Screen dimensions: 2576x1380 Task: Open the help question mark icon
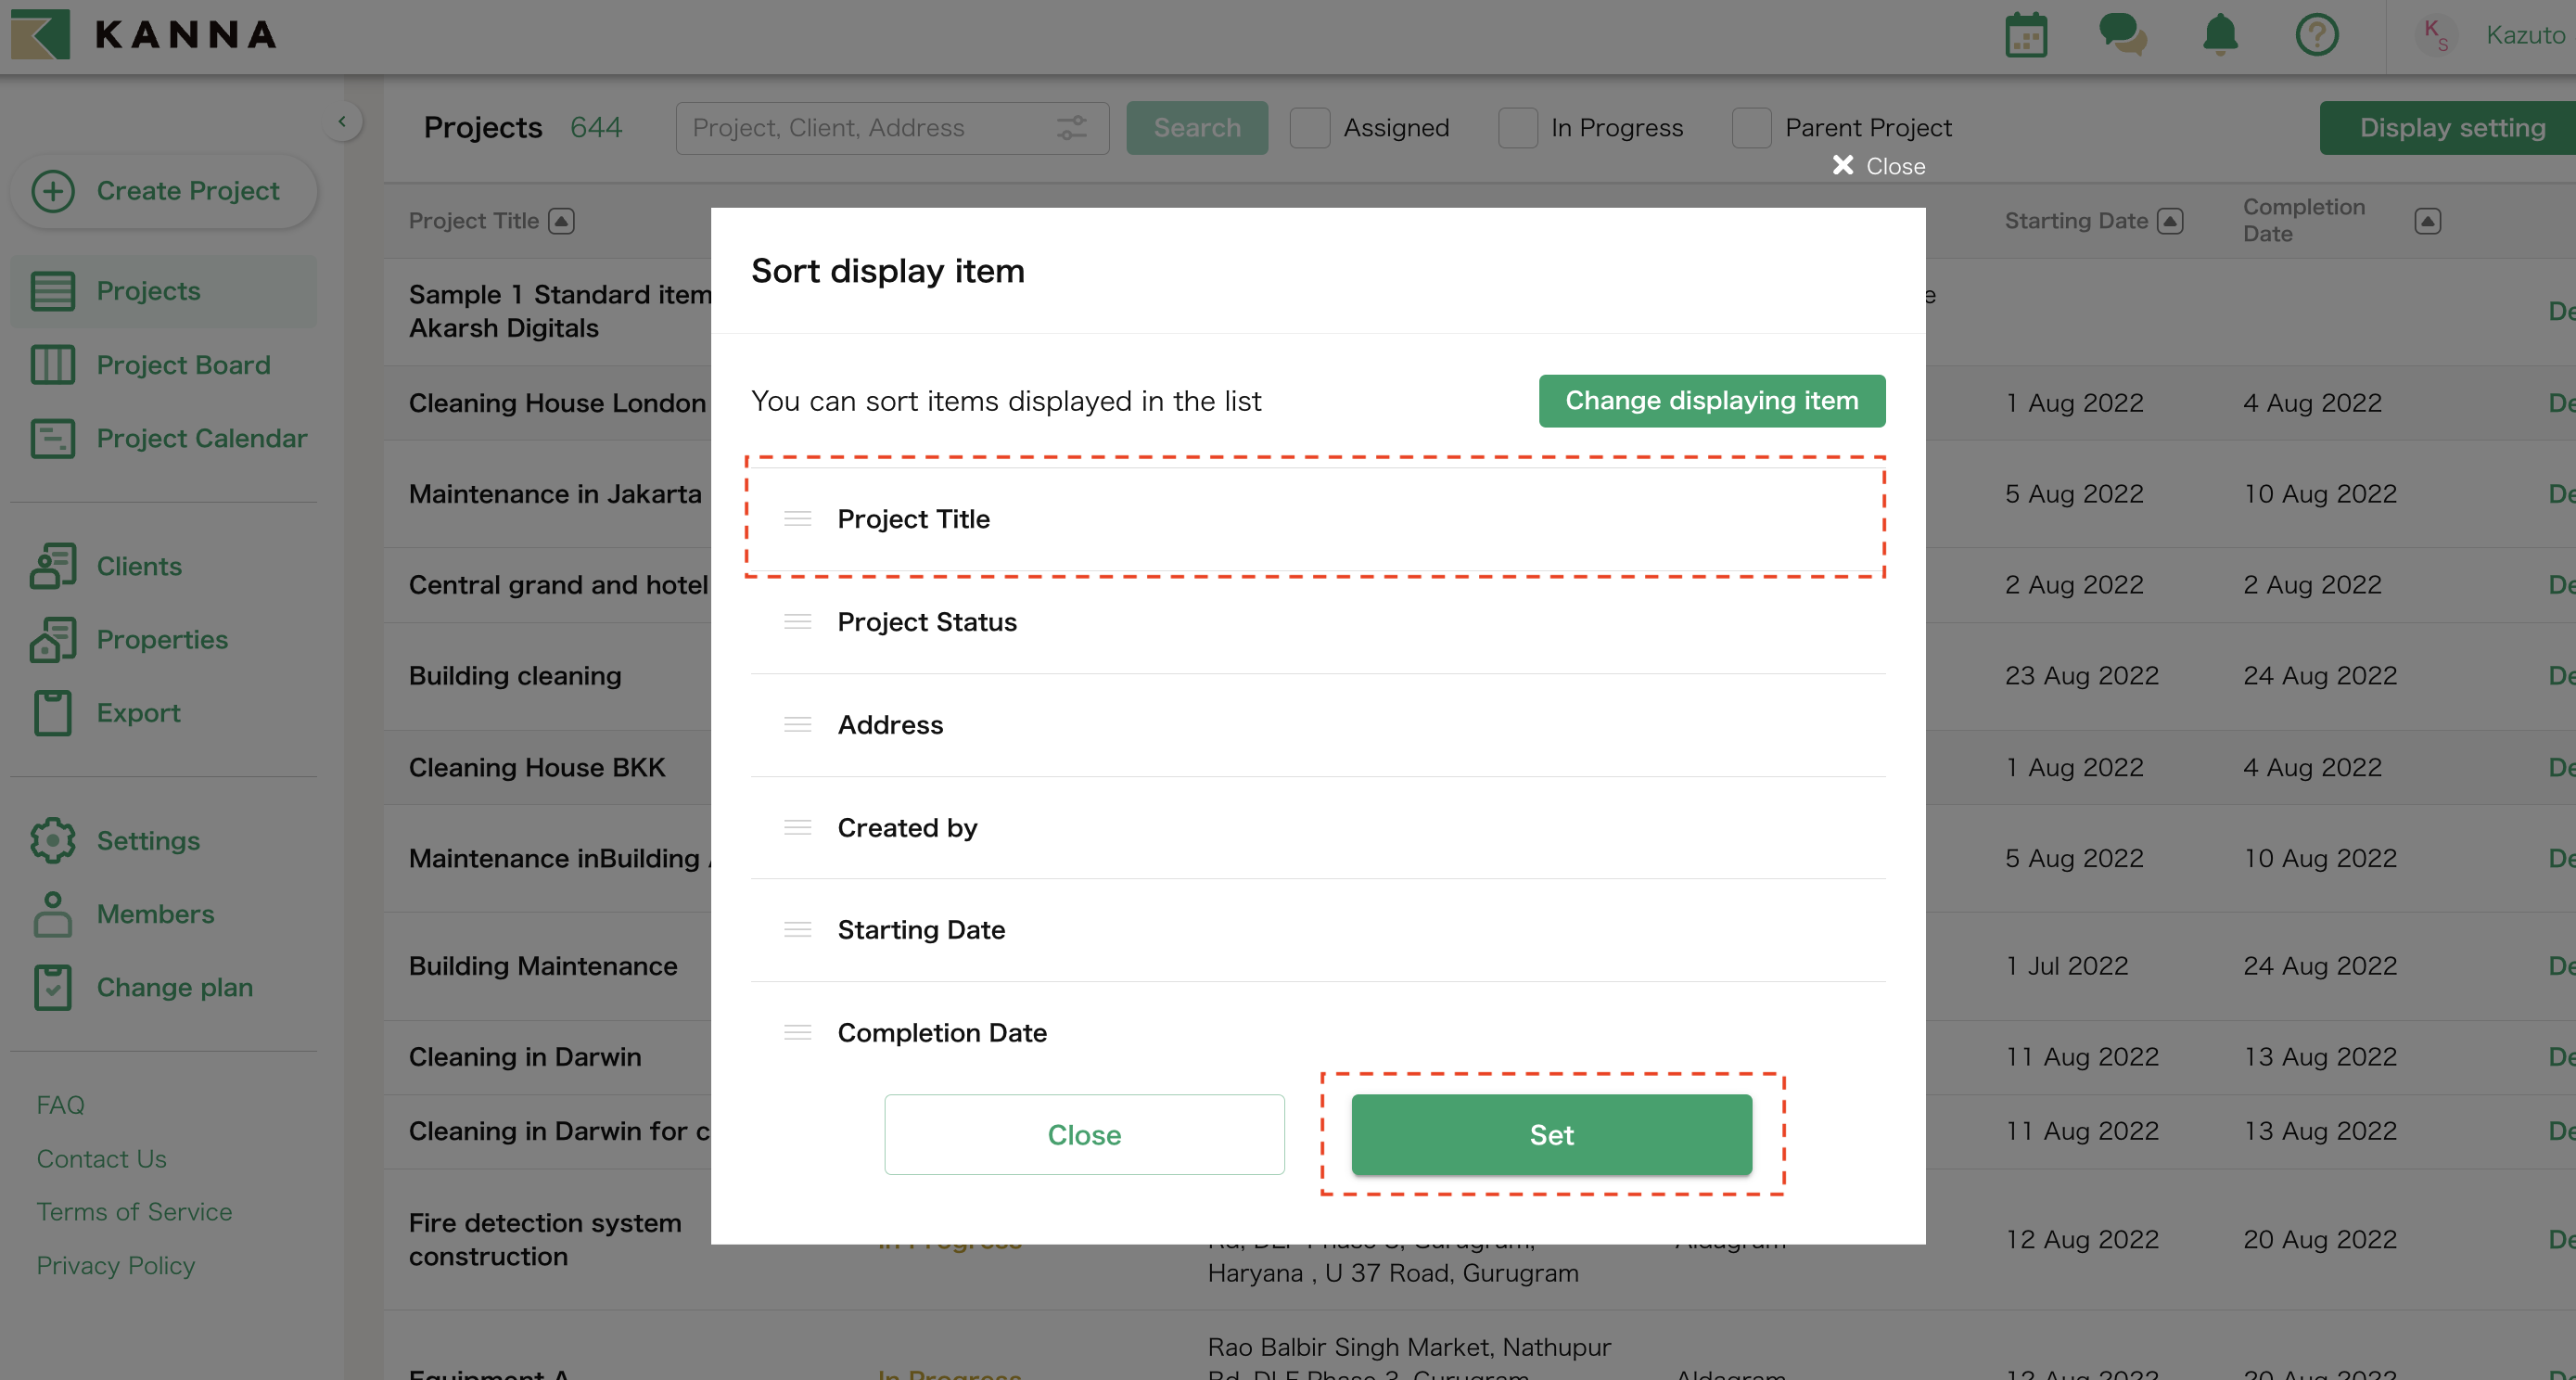[2316, 35]
